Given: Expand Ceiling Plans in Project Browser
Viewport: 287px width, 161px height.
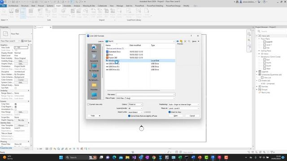Looking at the screenshot, I should [259, 51].
